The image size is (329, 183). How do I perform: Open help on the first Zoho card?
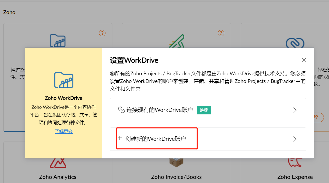pyautogui.click(x=102, y=33)
